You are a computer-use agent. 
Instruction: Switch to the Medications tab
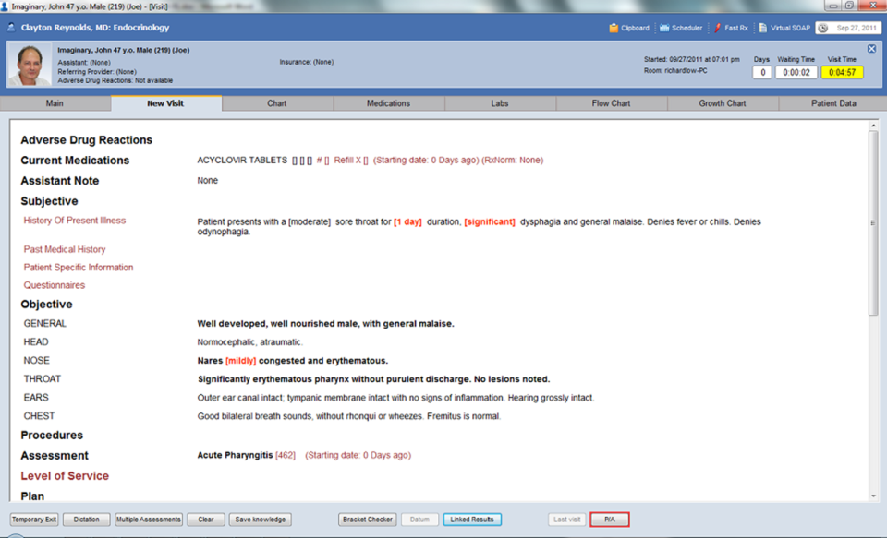pyautogui.click(x=388, y=103)
